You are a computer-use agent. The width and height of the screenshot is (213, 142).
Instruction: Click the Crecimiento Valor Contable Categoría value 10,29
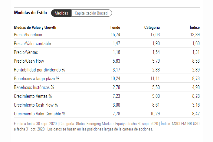154,114
